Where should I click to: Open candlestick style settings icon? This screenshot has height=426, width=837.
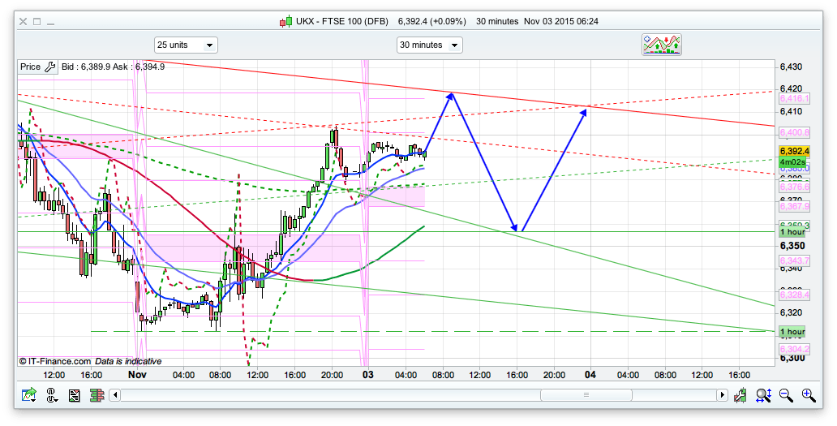click(x=740, y=395)
